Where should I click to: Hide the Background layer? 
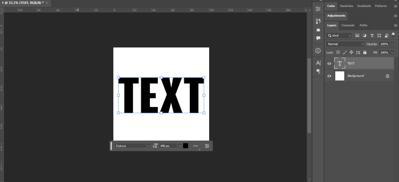[x=329, y=76]
